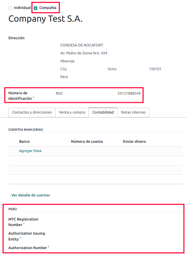Click the Authorization Issuing Entity label

(x=27, y=236)
